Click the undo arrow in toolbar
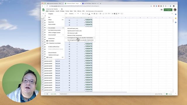 pos(43,14)
